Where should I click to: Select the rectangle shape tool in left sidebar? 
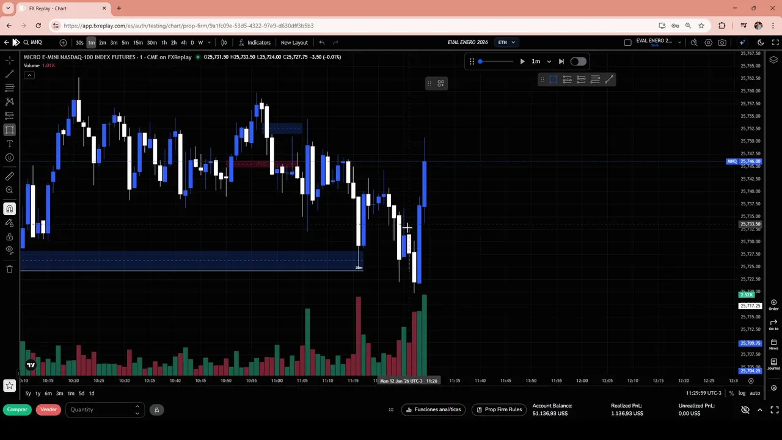click(x=9, y=130)
